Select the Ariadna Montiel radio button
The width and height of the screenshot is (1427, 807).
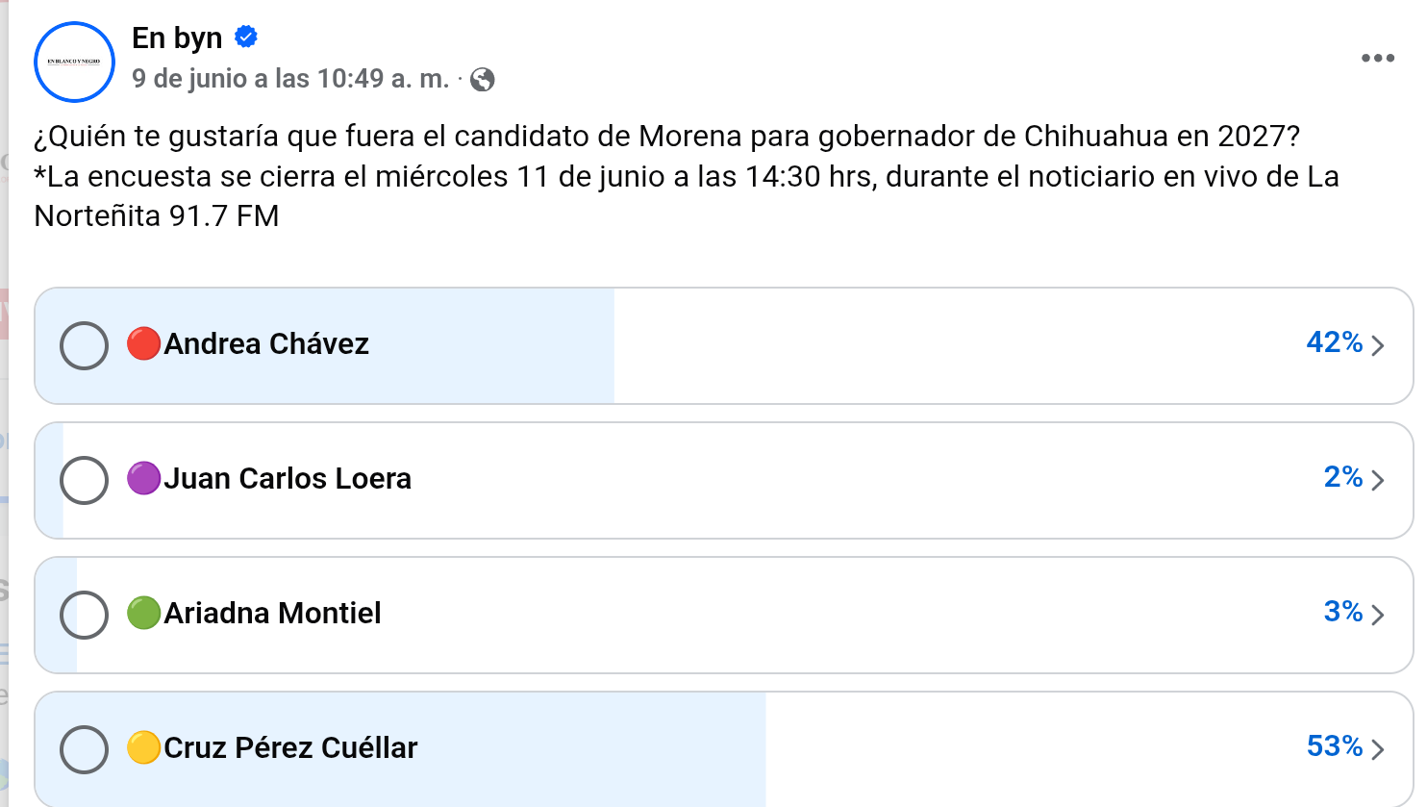84,615
